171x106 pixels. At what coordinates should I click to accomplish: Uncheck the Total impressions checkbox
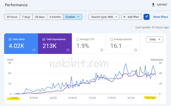(x=44, y=39)
